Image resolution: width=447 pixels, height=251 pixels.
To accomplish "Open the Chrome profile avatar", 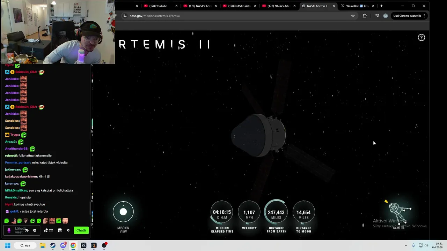I will pyautogui.click(x=385, y=16).
